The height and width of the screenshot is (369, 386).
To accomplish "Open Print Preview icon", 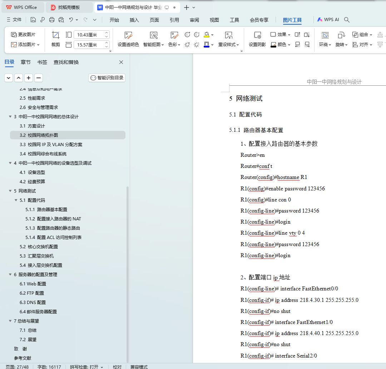I will (x=61, y=20).
